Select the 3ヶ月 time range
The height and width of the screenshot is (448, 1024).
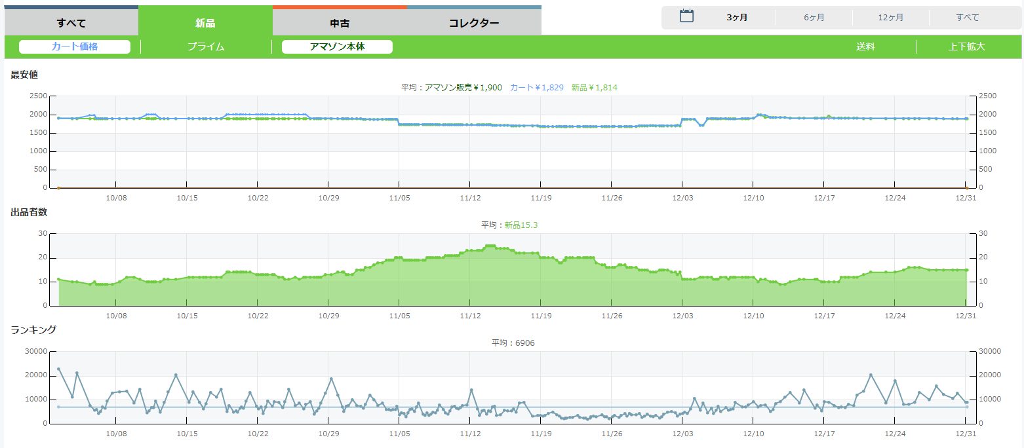tap(737, 18)
